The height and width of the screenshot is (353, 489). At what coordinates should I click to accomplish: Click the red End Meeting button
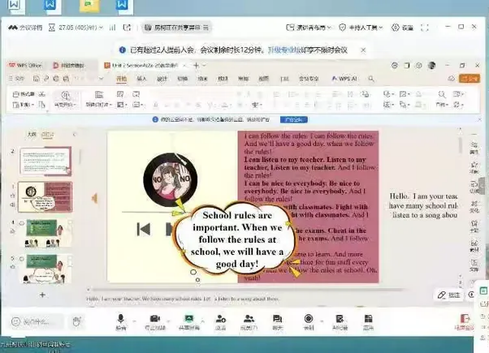465,322
